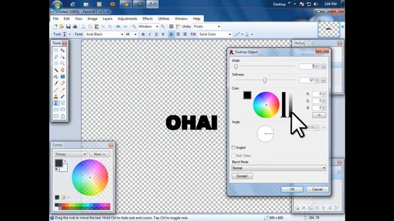Check the Angled checkbox
Image resolution: width=394 pixels, height=221 pixels.
233,147
